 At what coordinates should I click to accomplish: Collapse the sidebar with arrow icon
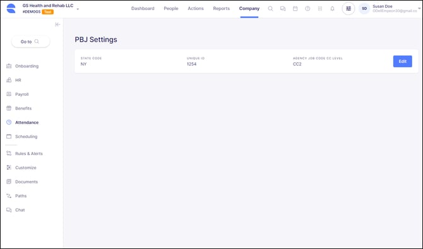57,25
